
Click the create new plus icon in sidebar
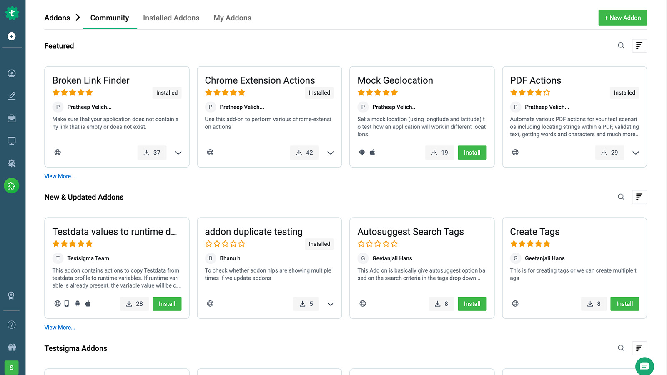click(x=12, y=37)
